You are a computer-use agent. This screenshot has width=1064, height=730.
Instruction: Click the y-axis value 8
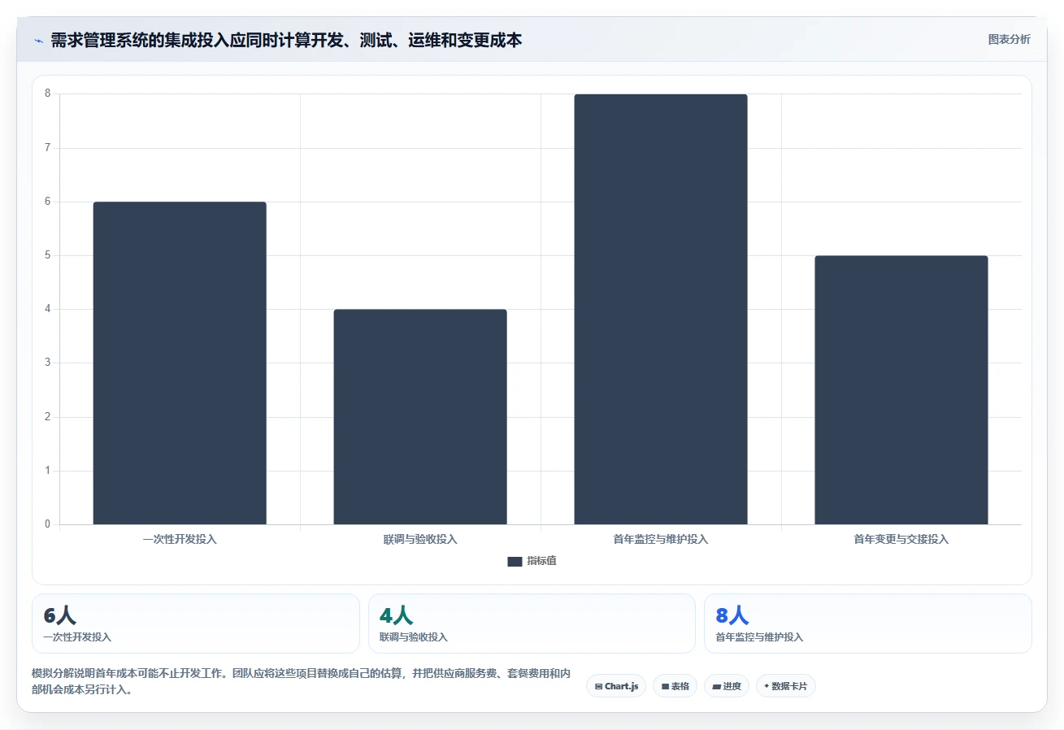click(47, 93)
